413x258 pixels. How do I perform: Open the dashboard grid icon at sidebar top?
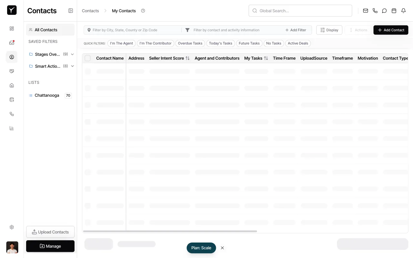point(12,28)
